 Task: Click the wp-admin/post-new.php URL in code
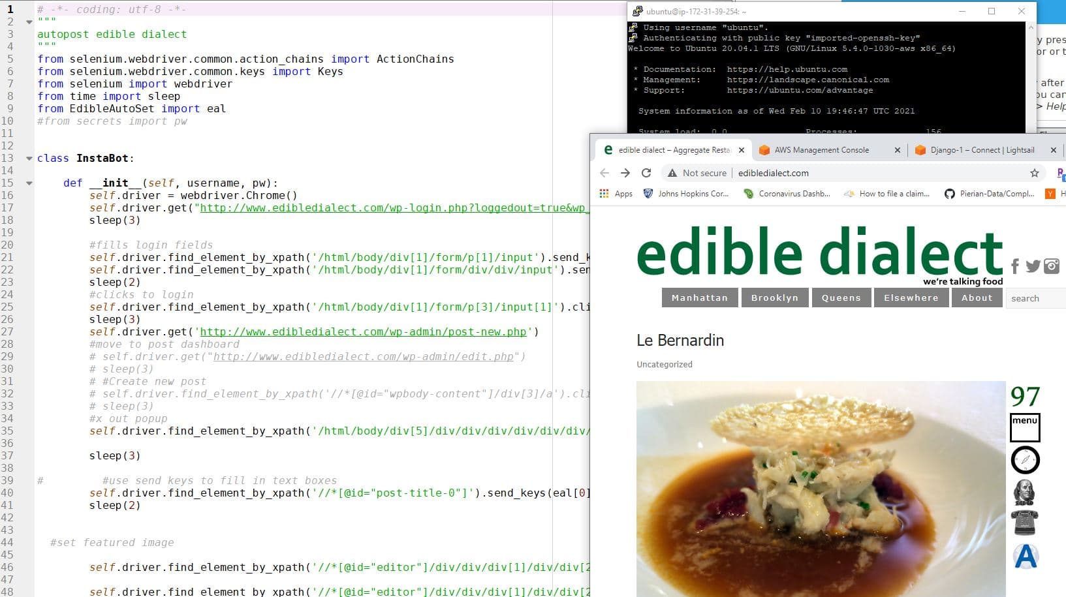tap(363, 331)
